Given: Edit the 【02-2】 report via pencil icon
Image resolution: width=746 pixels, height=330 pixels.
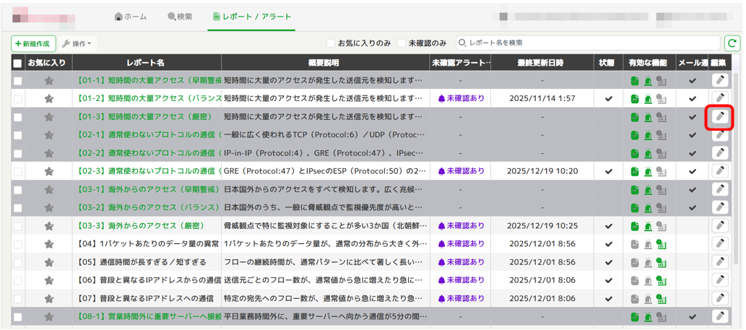Looking at the screenshot, I should pos(720,153).
